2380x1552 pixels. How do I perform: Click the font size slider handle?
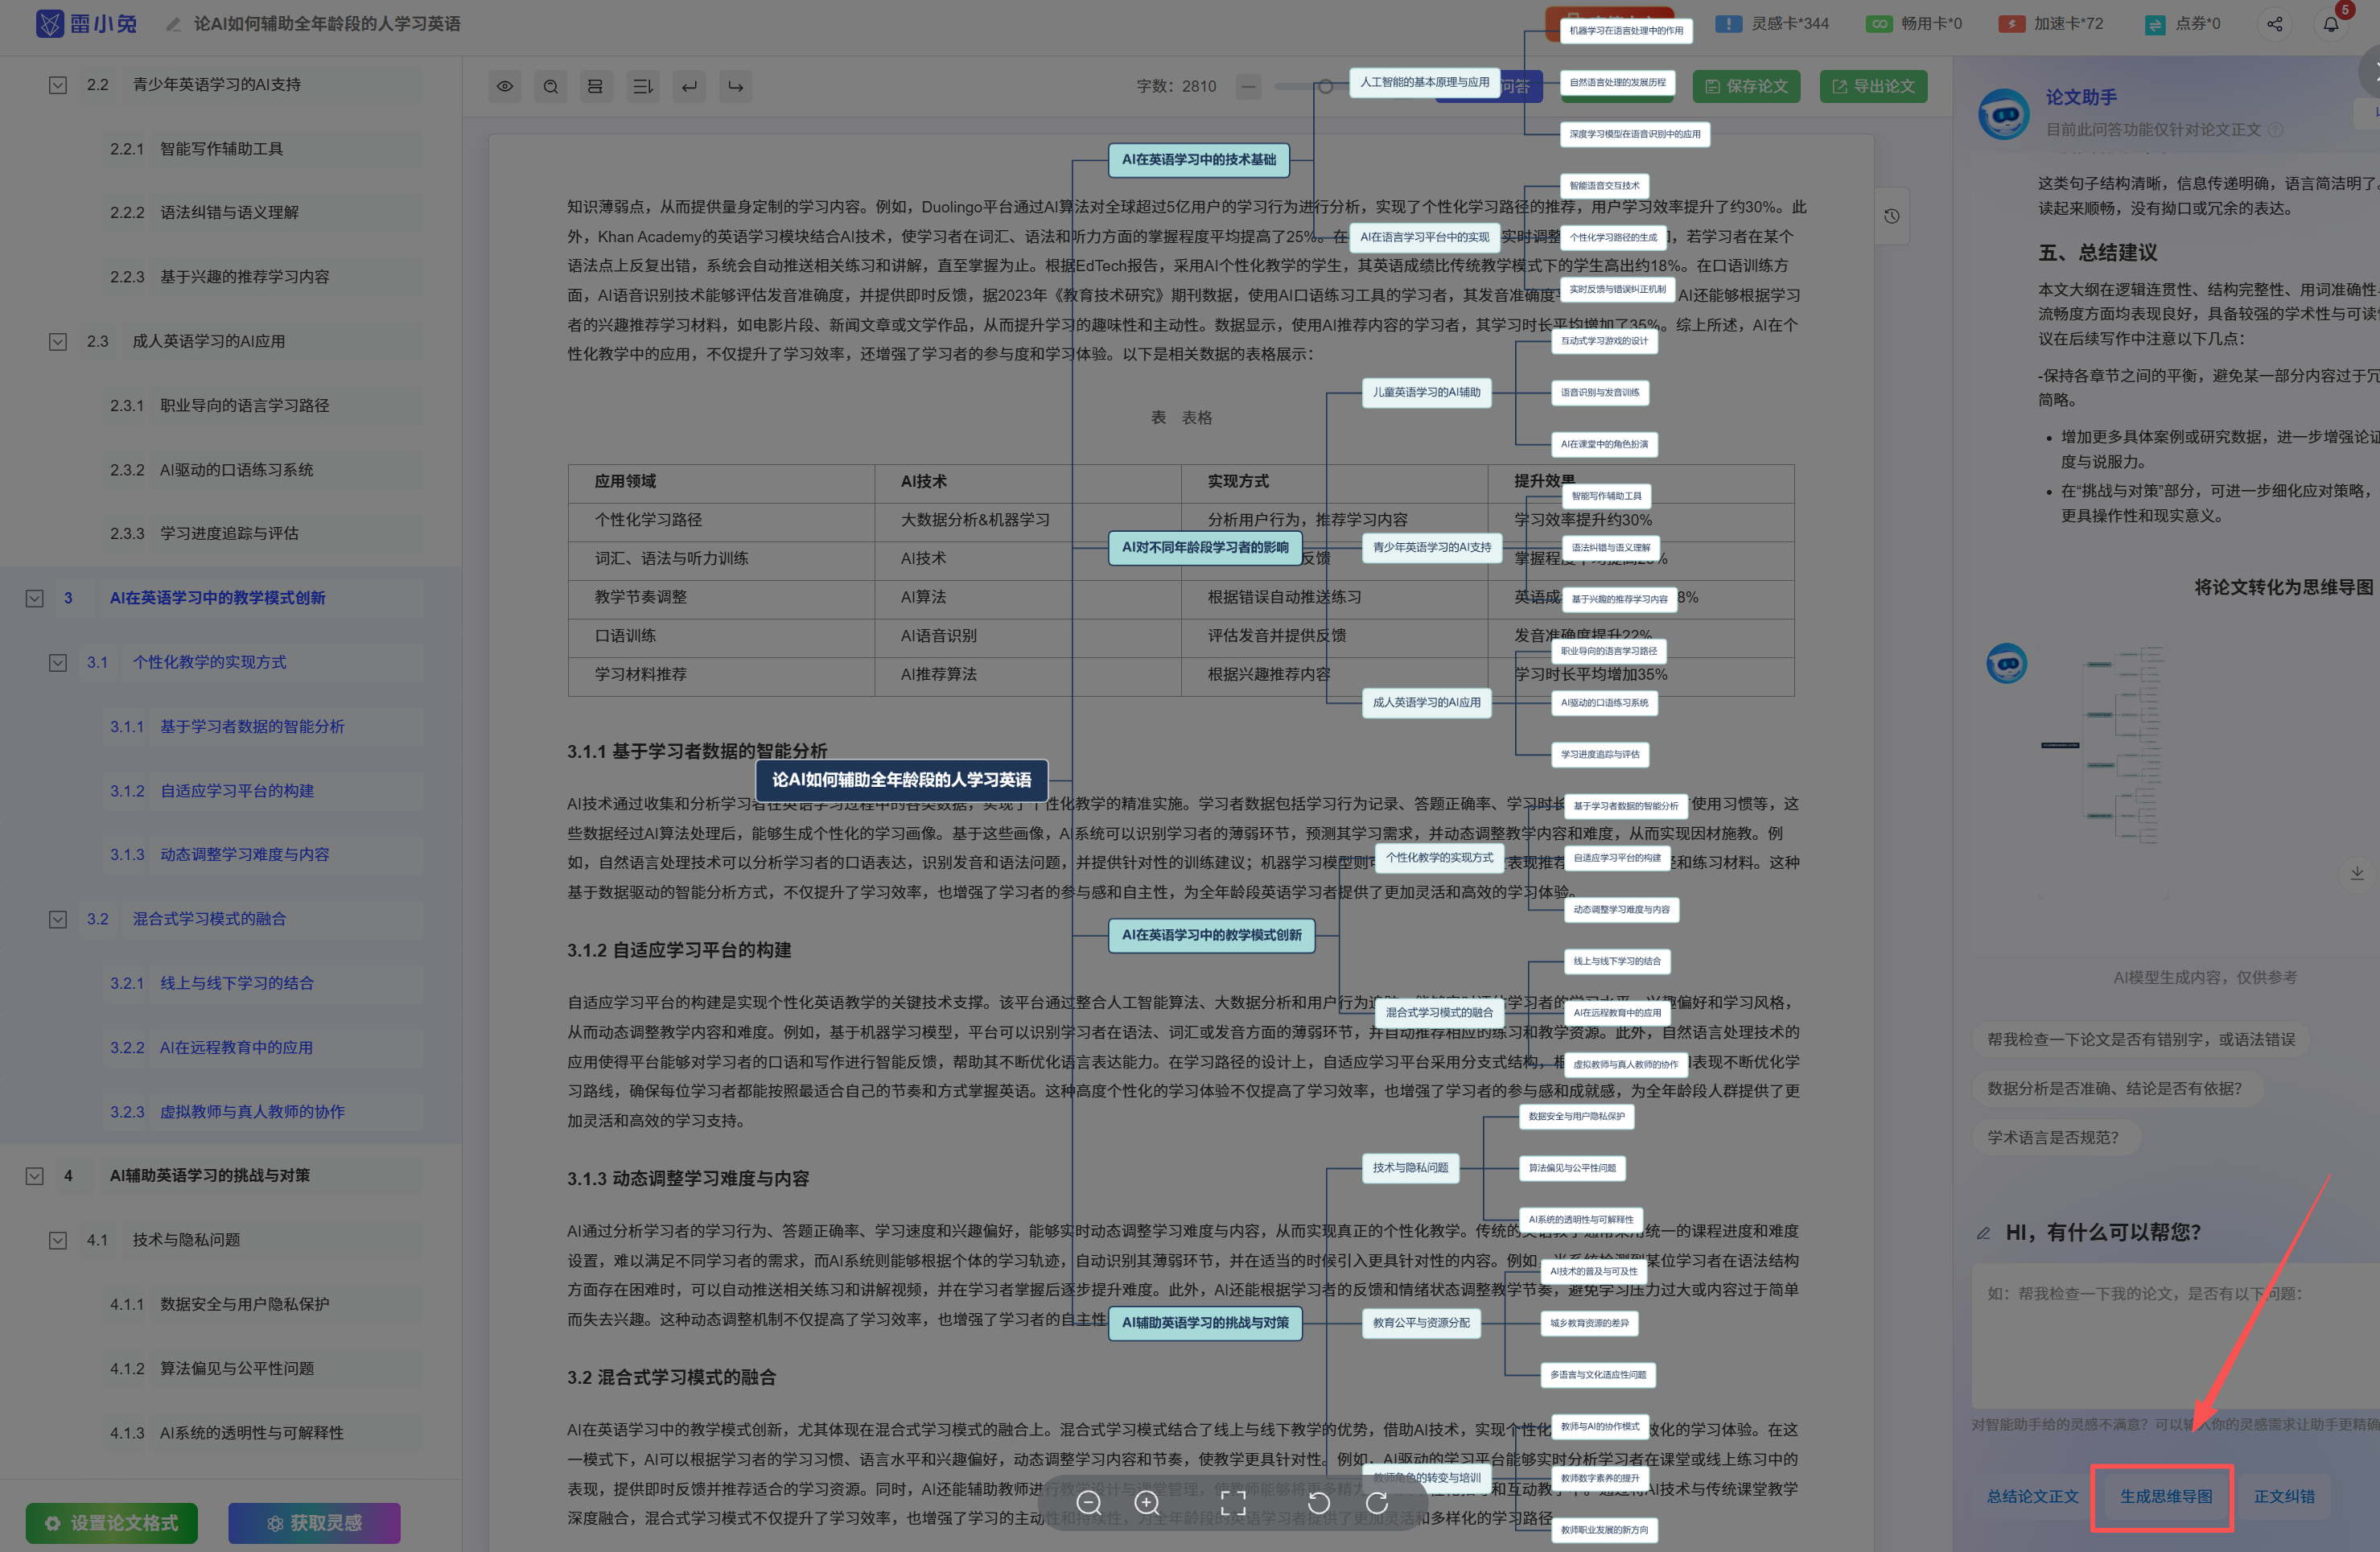point(1325,87)
